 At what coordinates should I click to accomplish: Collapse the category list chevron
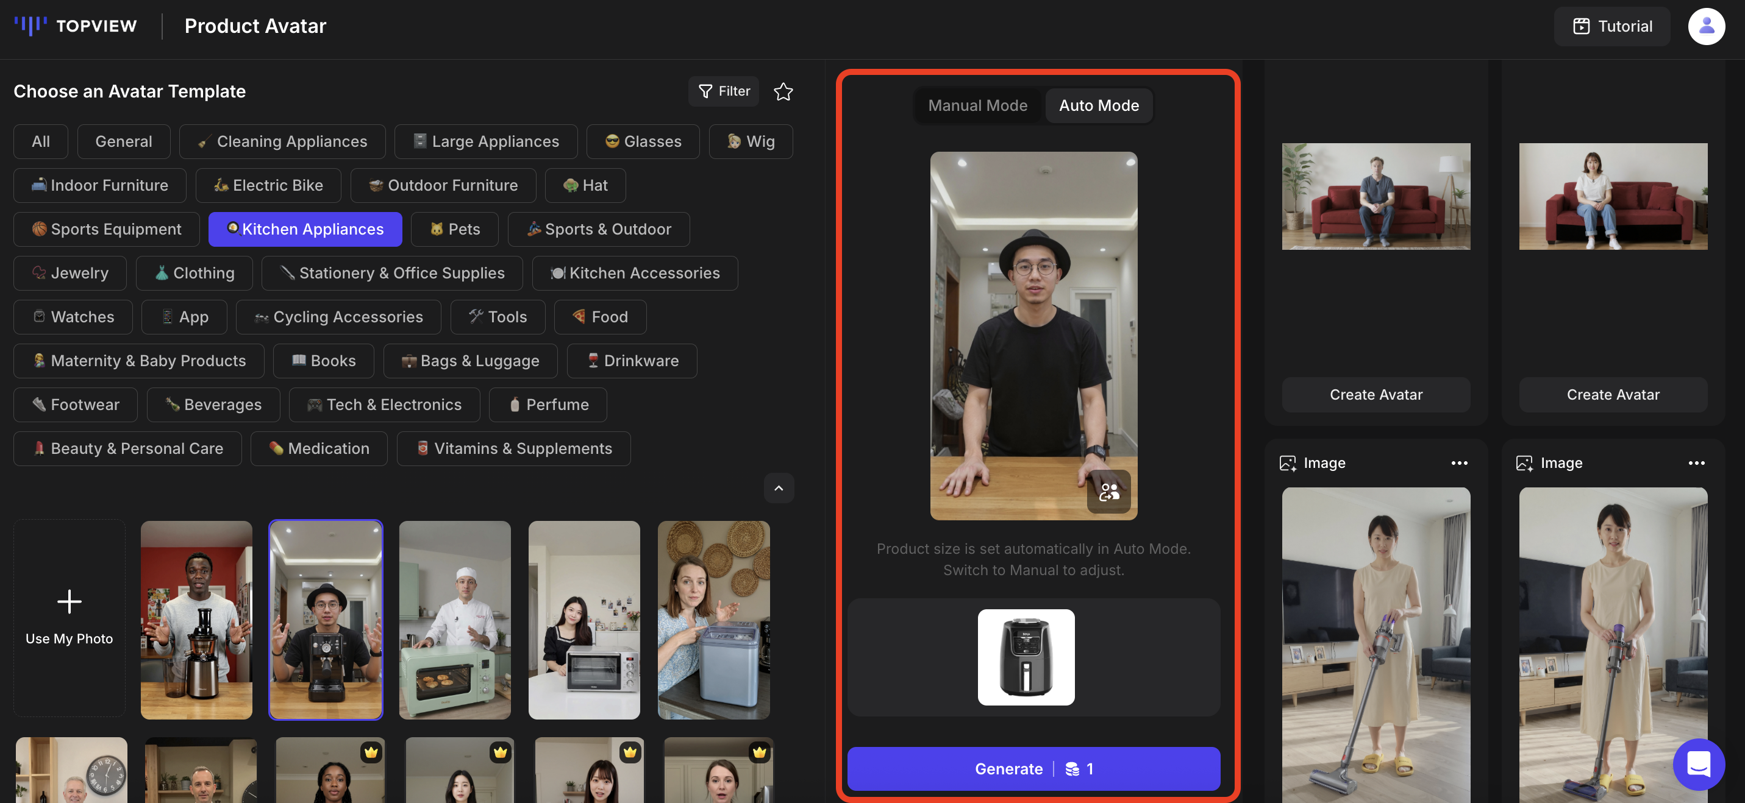pos(779,488)
